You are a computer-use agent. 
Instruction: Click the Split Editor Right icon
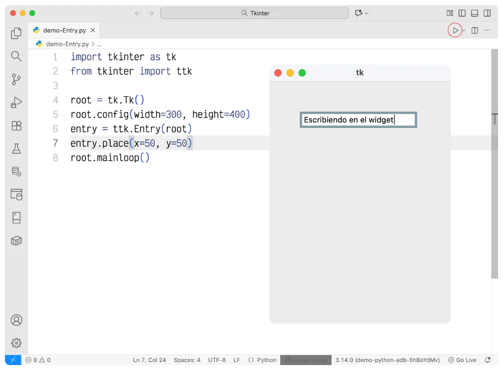[x=474, y=30]
